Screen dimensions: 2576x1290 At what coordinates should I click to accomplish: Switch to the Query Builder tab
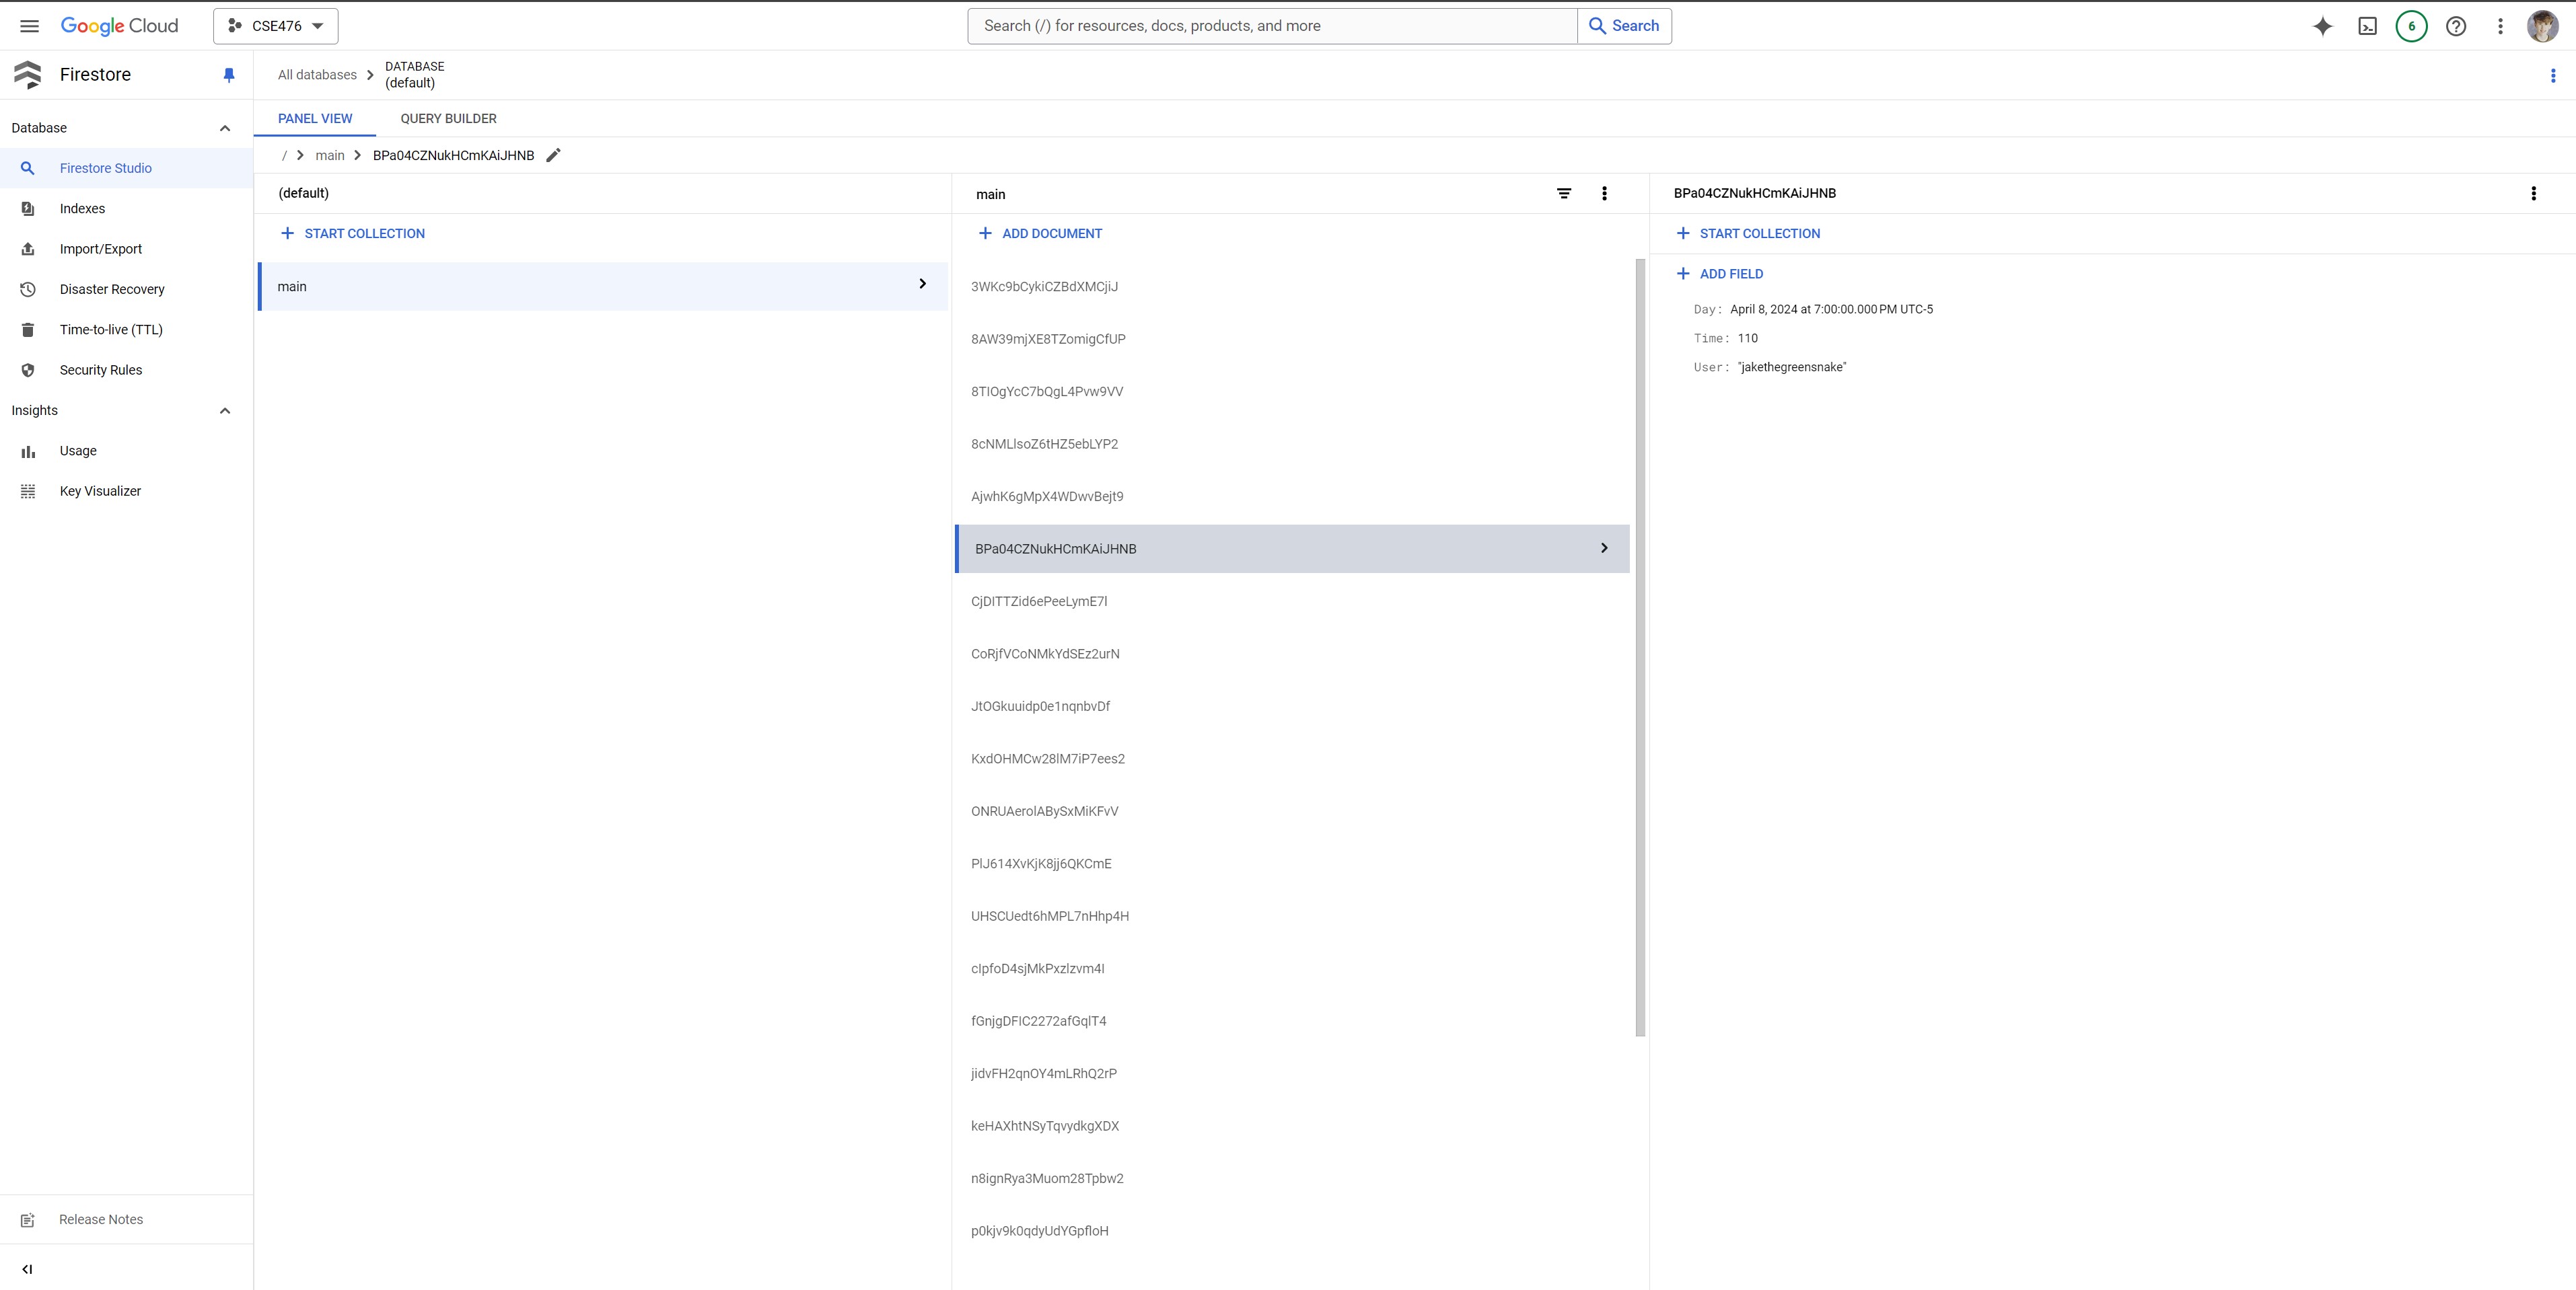point(448,118)
